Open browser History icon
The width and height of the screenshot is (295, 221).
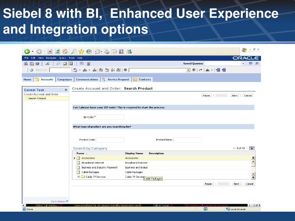coord(89,51)
